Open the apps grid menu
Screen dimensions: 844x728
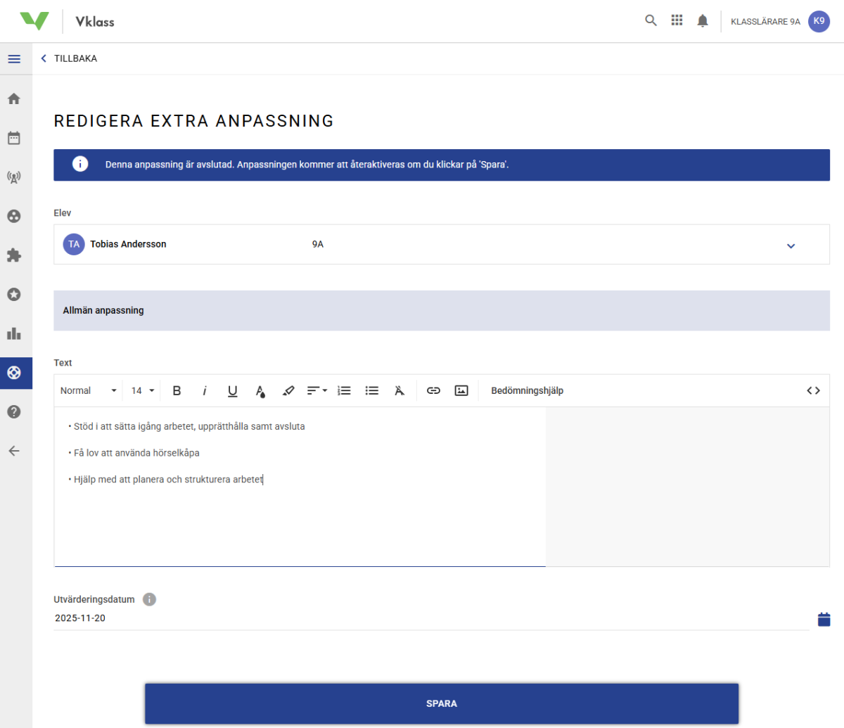(677, 20)
